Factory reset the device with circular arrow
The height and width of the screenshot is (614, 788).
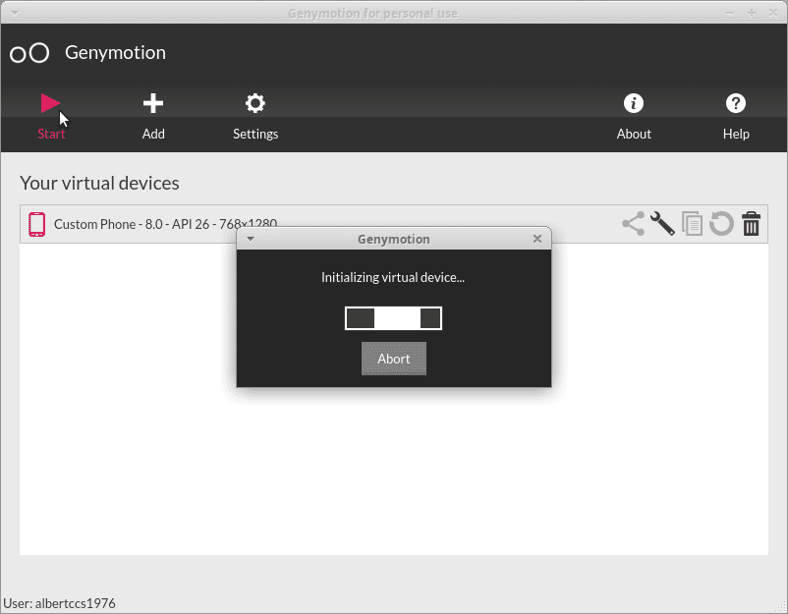tap(722, 224)
